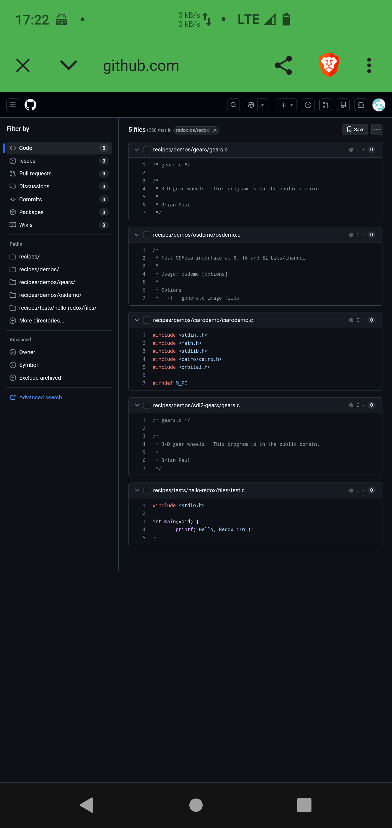Filter by recipes/demos/gears/ path
392x828 pixels.
47,282
